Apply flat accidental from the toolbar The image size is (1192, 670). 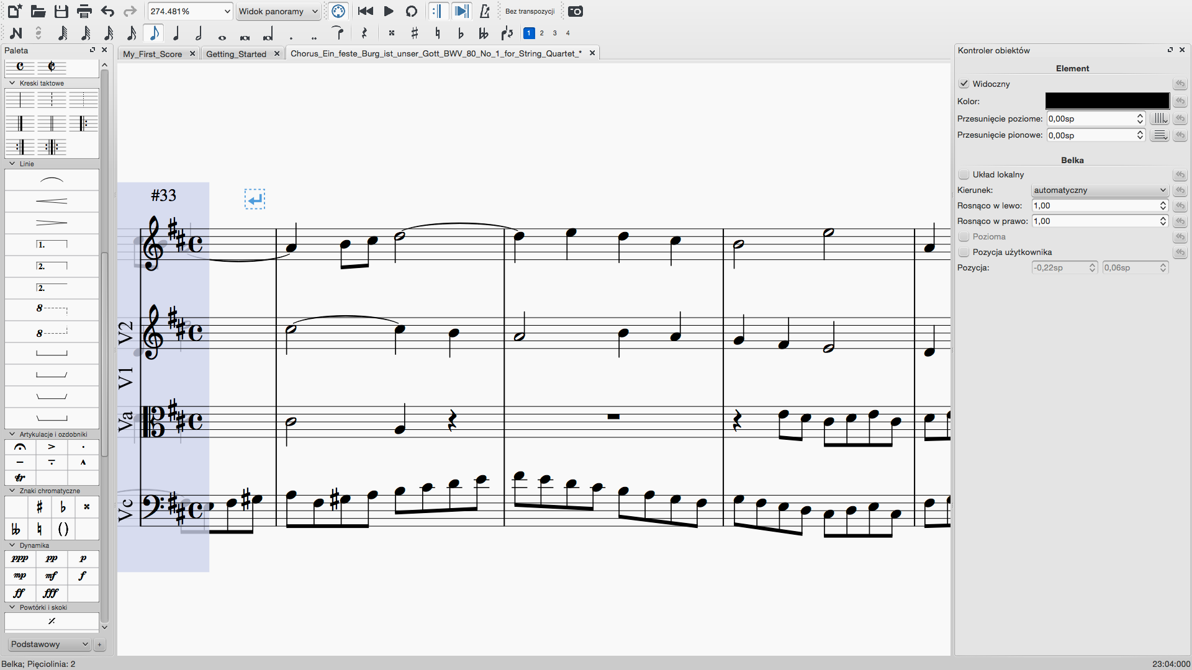coord(461,33)
